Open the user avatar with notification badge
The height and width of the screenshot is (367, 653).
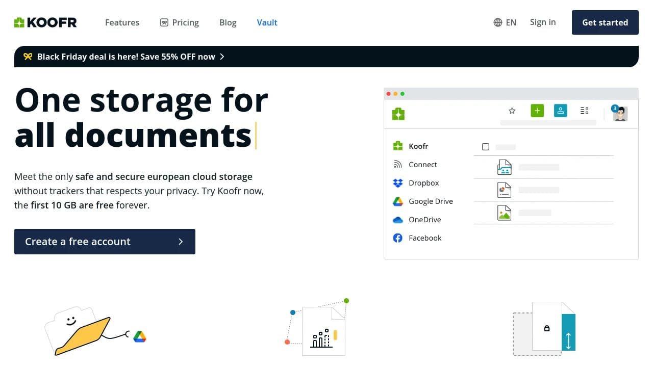[x=619, y=113]
